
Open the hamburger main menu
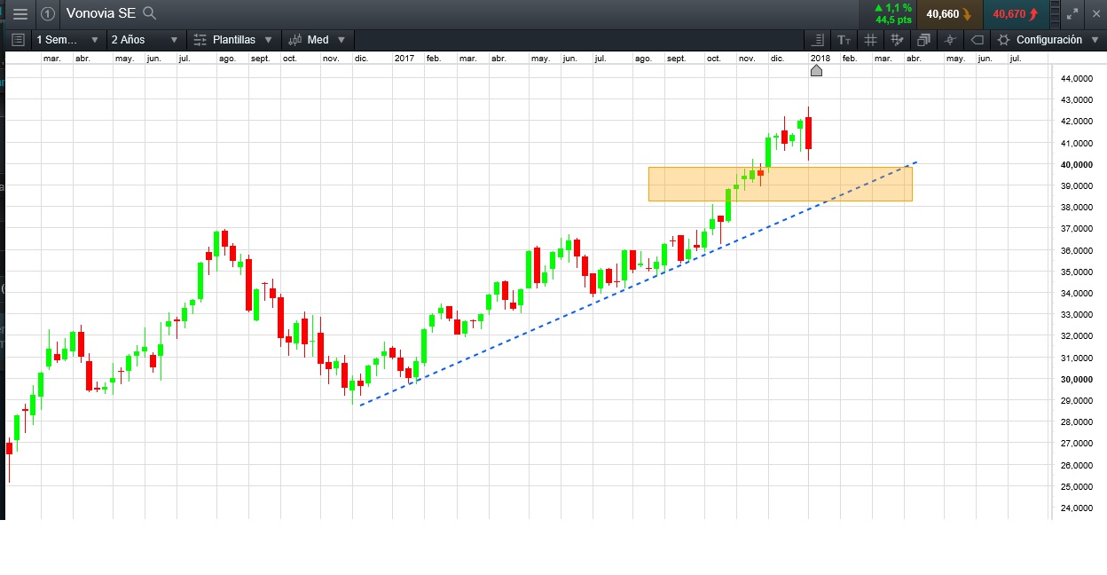(x=20, y=13)
